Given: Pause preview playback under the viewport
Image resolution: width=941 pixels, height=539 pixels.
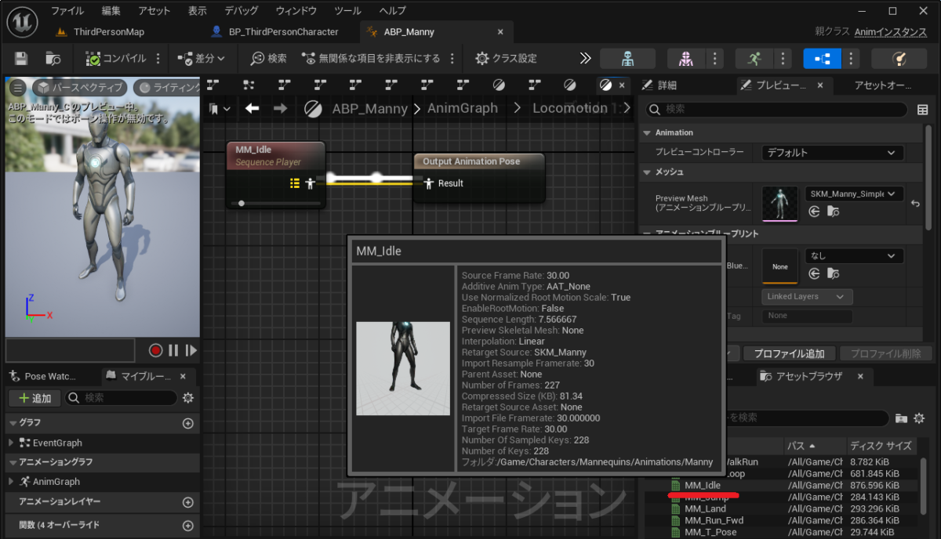Looking at the screenshot, I should click(x=173, y=350).
